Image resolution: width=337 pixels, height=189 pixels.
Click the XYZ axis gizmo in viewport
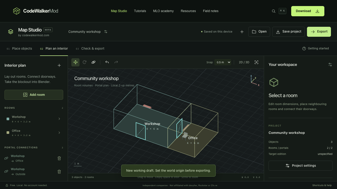pos(255,81)
